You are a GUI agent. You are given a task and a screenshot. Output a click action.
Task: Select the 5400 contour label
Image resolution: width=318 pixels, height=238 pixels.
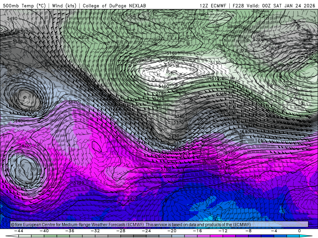(231, 106)
